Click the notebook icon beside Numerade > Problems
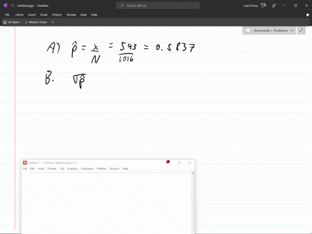 point(248,31)
